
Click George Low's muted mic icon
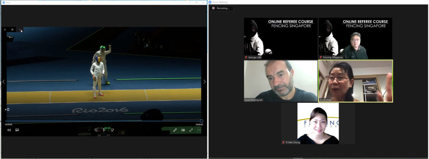tap(246, 57)
